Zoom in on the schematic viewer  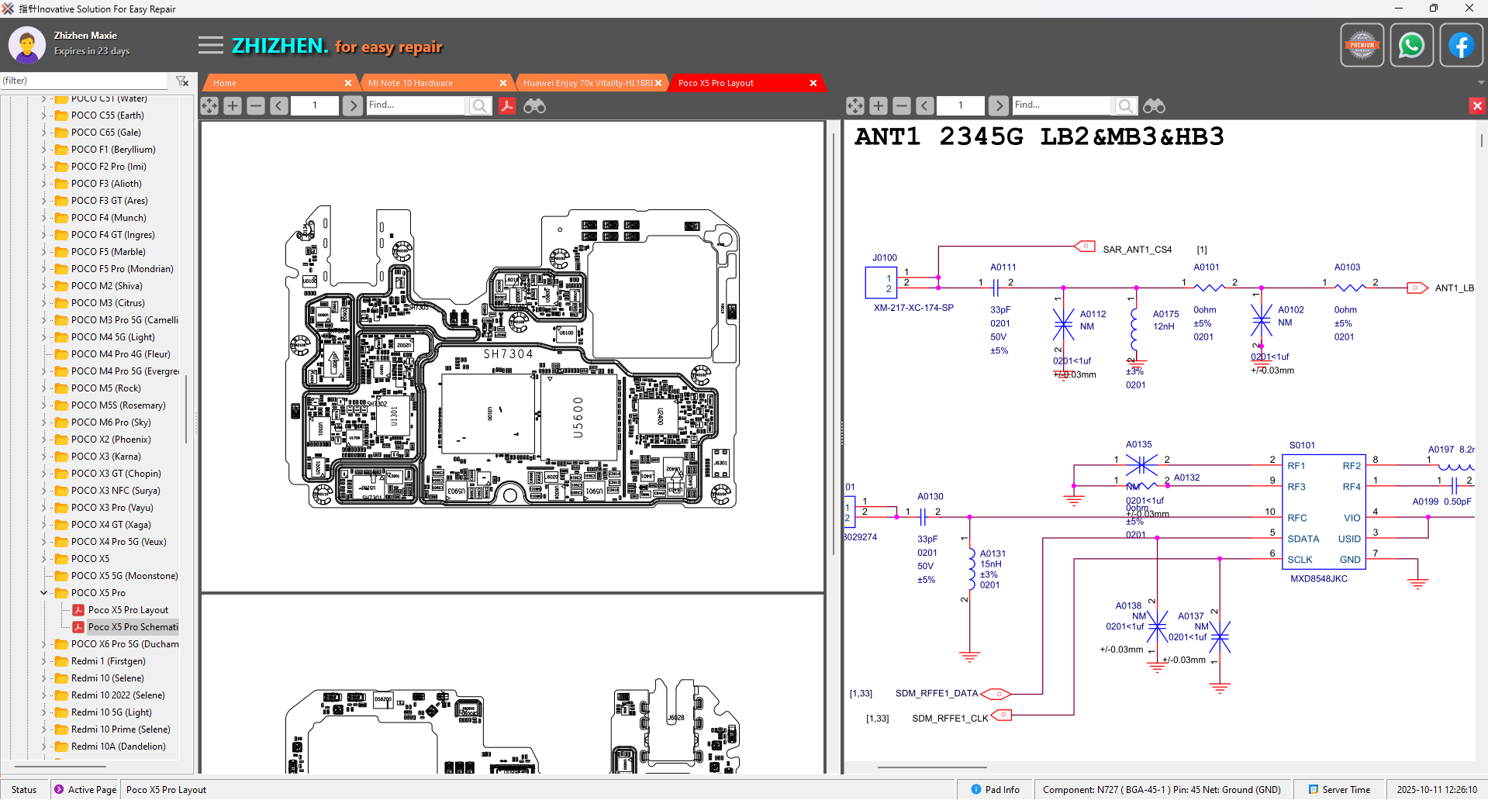coord(879,105)
